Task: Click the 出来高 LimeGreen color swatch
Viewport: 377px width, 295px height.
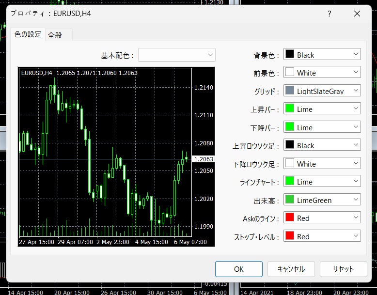Action: tap(290, 200)
